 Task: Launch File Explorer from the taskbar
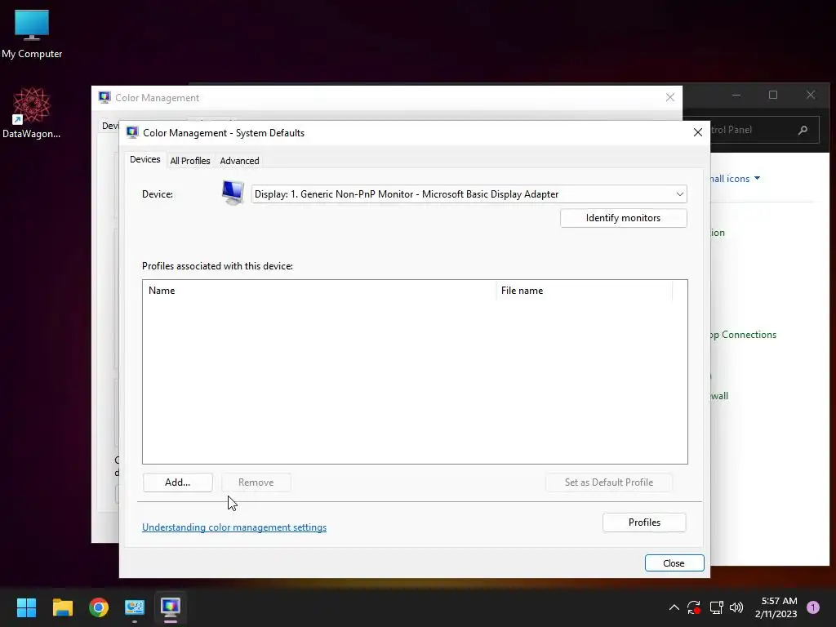(62, 607)
